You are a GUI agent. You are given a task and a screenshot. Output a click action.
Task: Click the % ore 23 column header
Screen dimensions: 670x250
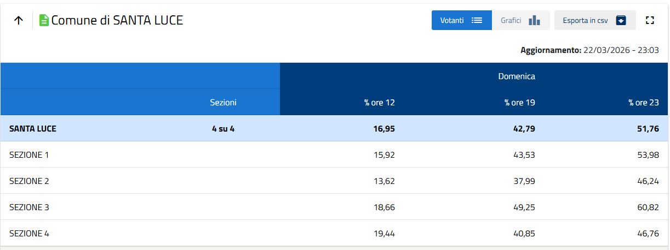(643, 103)
